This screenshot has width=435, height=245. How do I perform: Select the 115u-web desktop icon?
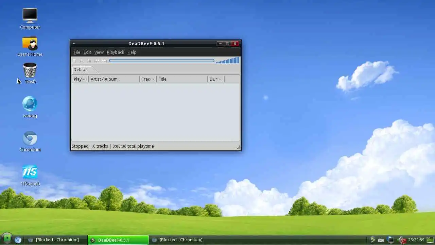click(30, 175)
